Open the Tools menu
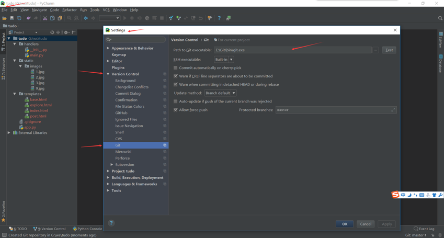 pyautogui.click(x=95, y=10)
